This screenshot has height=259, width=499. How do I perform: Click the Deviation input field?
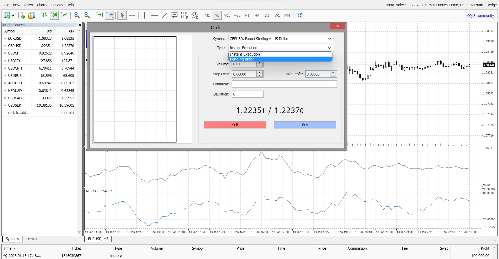248,94
